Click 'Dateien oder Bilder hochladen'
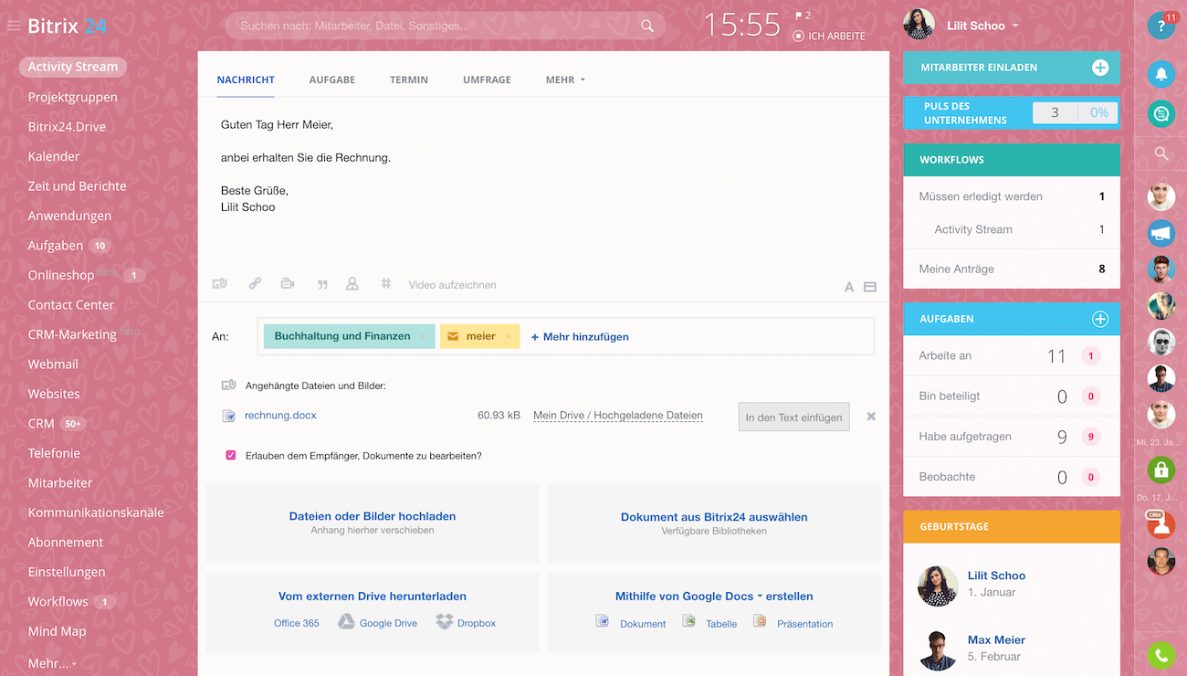Image resolution: width=1187 pixels, height=676 pixels. [x=373, y=516]
